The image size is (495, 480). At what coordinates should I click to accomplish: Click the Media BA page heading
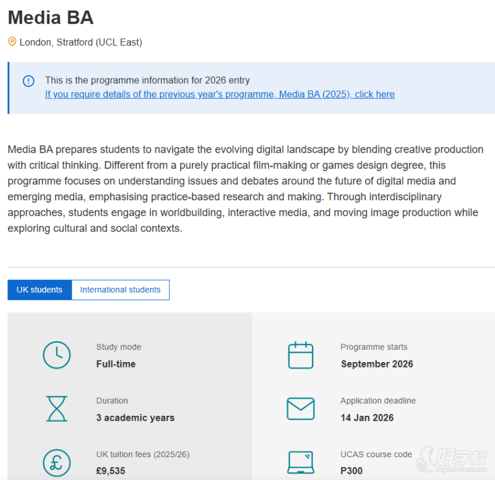pyautogui.click(x=51, y=17)
